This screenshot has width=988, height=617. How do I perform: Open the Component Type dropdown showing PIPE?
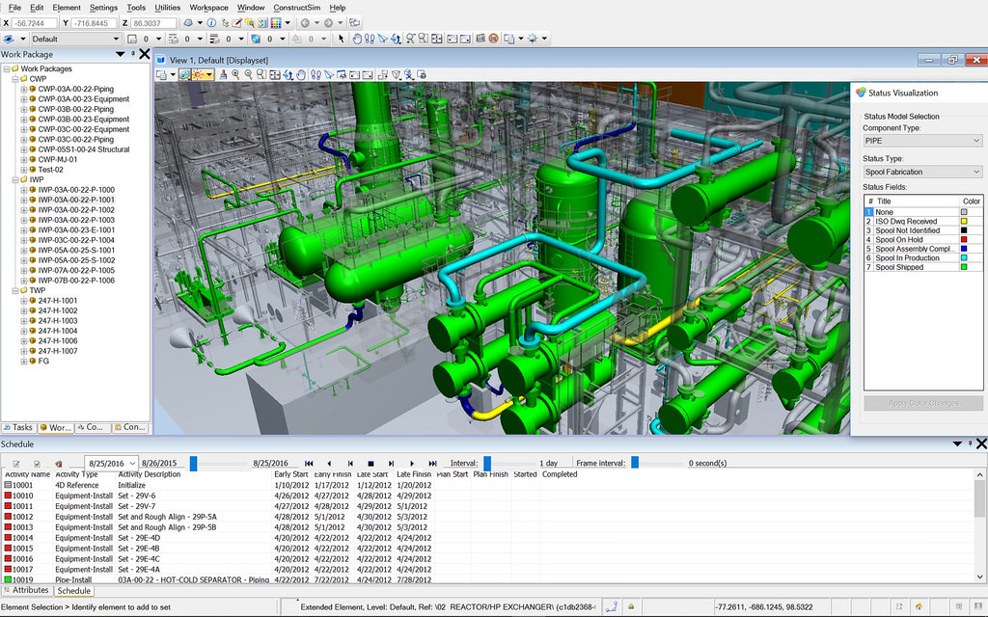[x=921, y=140]
